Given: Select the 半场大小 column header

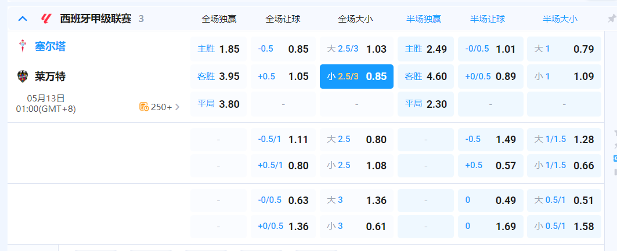Looking at the screenshot, I should pyautogui.click(x=560, y=19).
